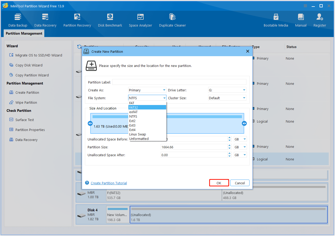The image size is (335, 236).
Task: Select Ext2 from file system list
Action: (x=147, y=121)
